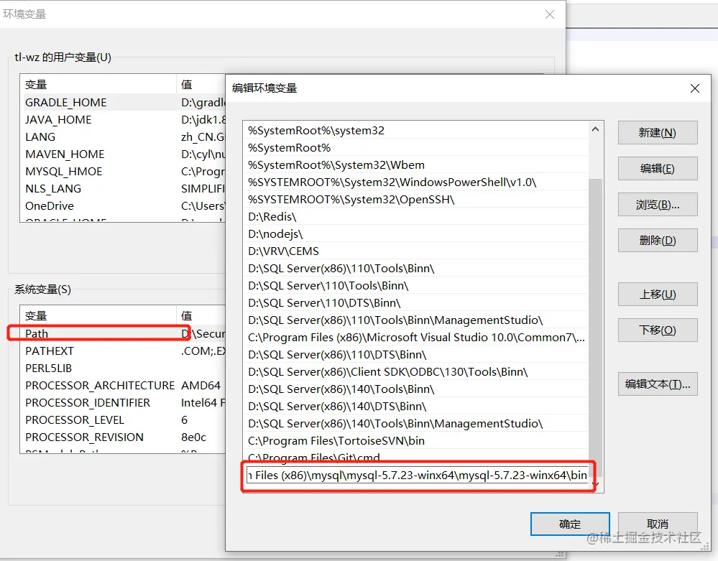Click the mysql-5.7.23-winx64\bin edit field

click(x=417, y=476)
